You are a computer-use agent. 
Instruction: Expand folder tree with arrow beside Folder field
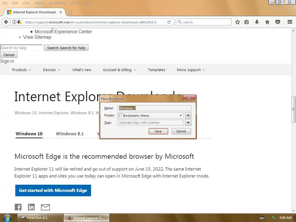[x=188, y=115]
